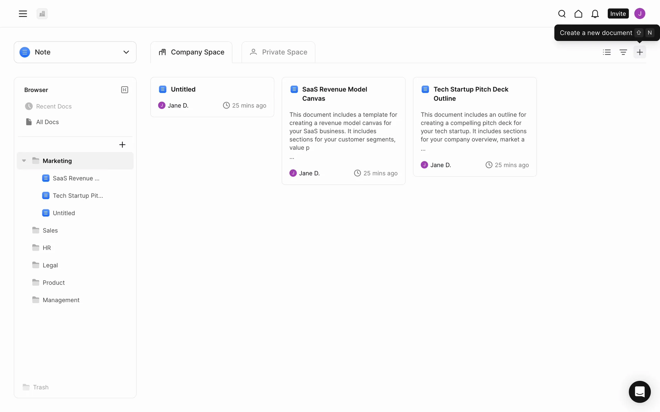660x412 pixels.
Task: Open notifications bell
Action: [x=595, y=14]
